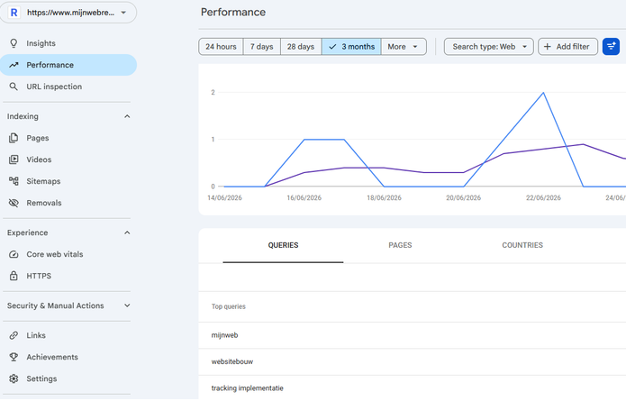Open the Core web vitals report
The width and height of the screenshot is (626, 401).
[x=68, y=254]
